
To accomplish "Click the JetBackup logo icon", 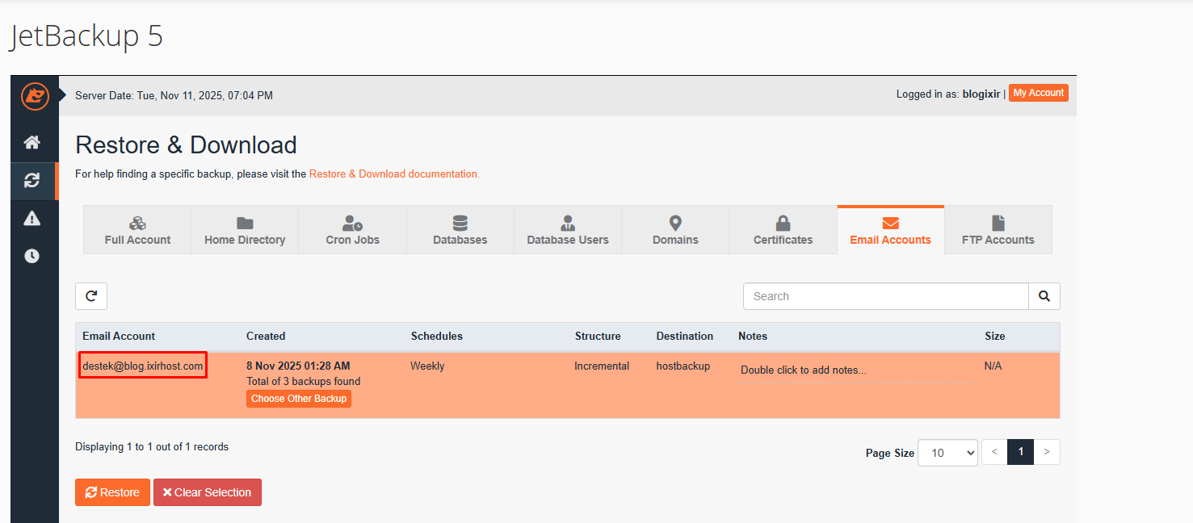I will point(35,97).
